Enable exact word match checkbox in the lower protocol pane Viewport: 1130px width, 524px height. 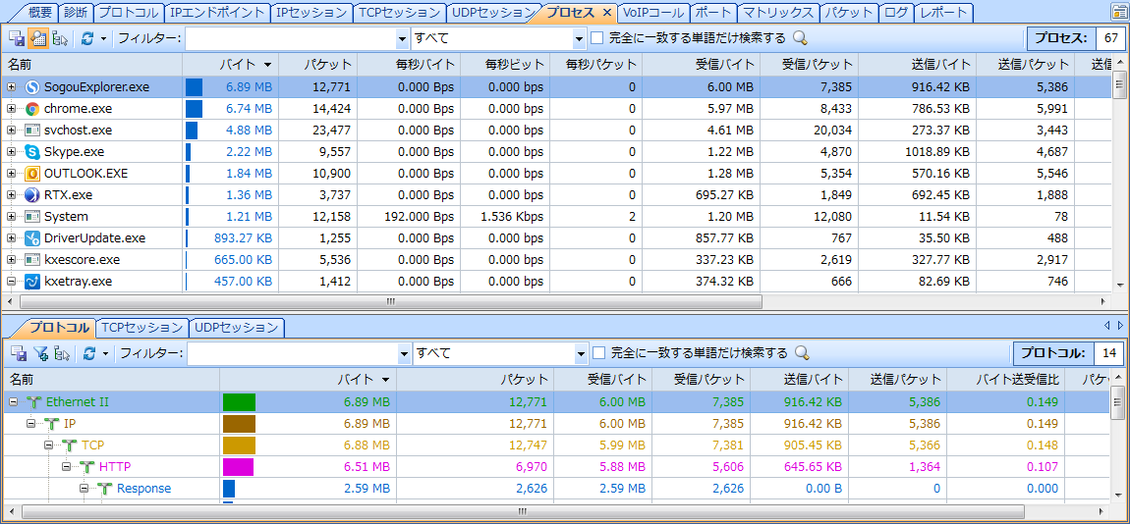click(x=598, y=353)
